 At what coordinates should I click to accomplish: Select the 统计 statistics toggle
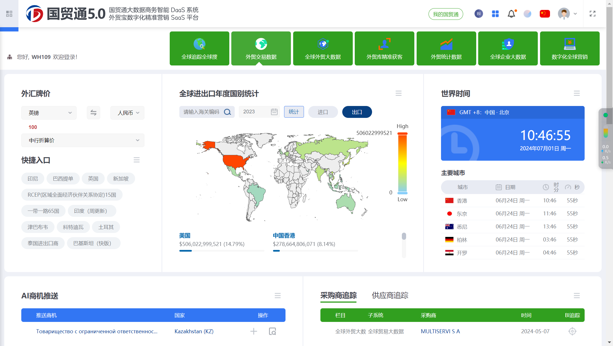point(294,112)
